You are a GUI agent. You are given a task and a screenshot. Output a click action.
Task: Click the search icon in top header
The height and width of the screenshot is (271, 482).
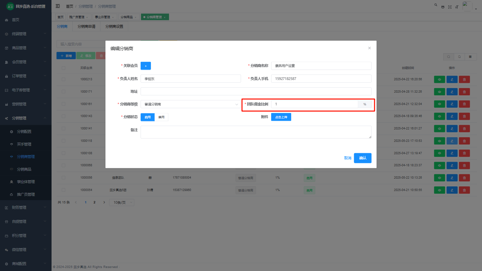click(x=435, y=5)
